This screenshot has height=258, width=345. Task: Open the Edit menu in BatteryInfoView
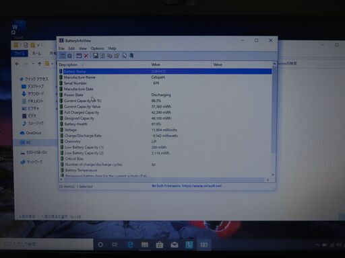[71, 48]
